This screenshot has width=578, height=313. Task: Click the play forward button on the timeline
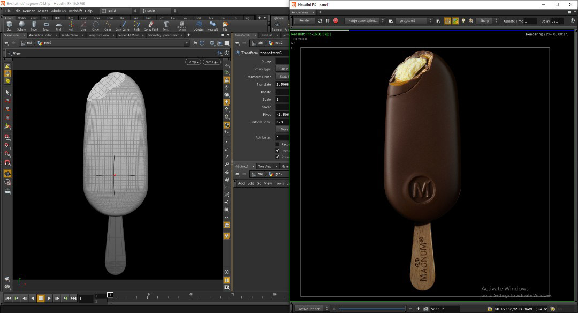(49, 298)
